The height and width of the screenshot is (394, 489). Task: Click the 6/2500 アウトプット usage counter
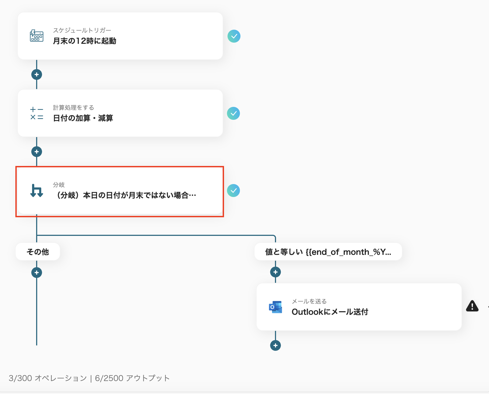pyautogui.click(x=132, y=378)
